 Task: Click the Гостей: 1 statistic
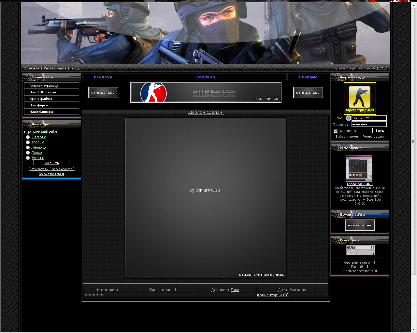click(360, 267)
